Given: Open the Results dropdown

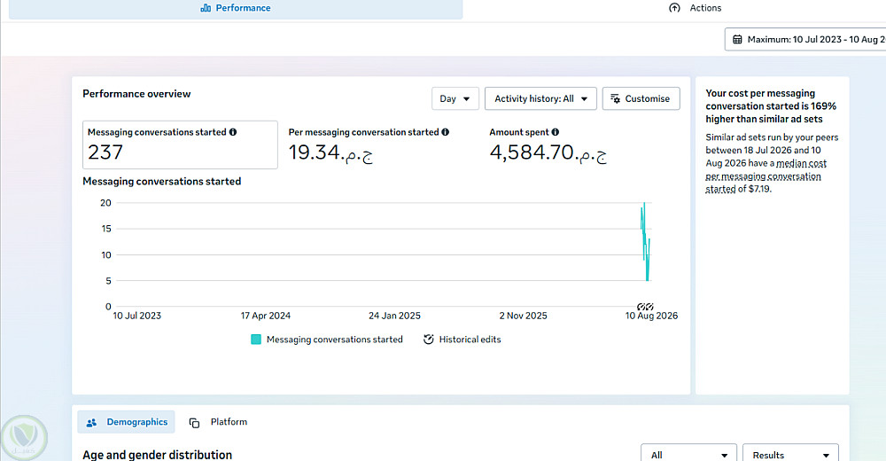Looking at the screenshot, I should (x=790, y=454).
